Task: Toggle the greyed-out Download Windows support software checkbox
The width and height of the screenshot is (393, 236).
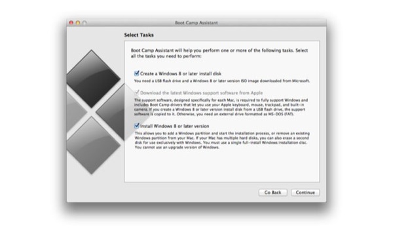Action: pos(137,92)
